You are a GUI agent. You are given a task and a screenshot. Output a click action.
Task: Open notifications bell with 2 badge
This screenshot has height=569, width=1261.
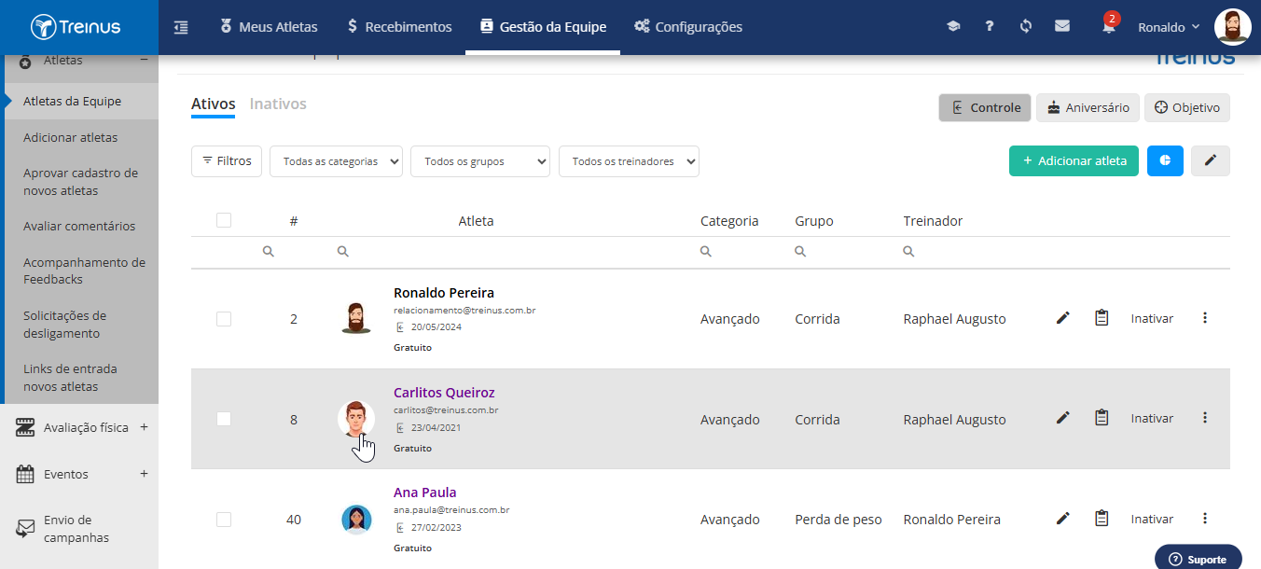pos(1108,25)
